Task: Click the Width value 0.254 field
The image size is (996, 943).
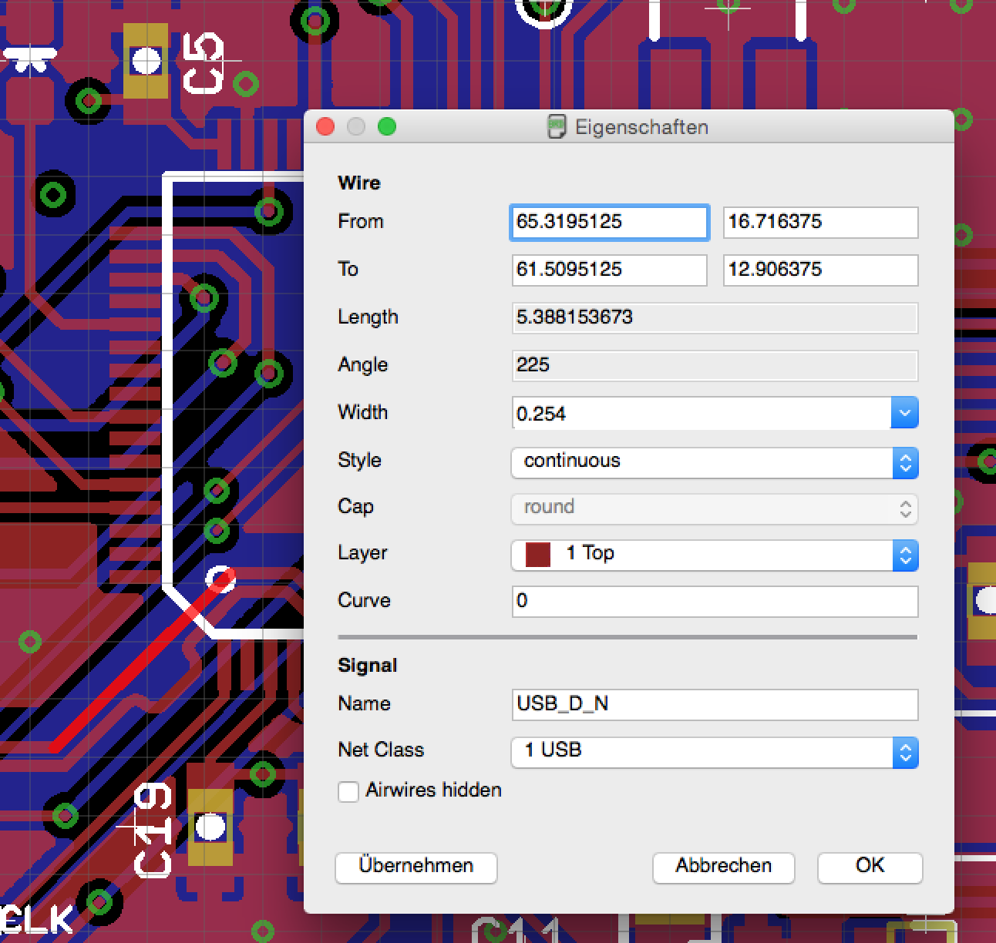Action: coord(702,414)
